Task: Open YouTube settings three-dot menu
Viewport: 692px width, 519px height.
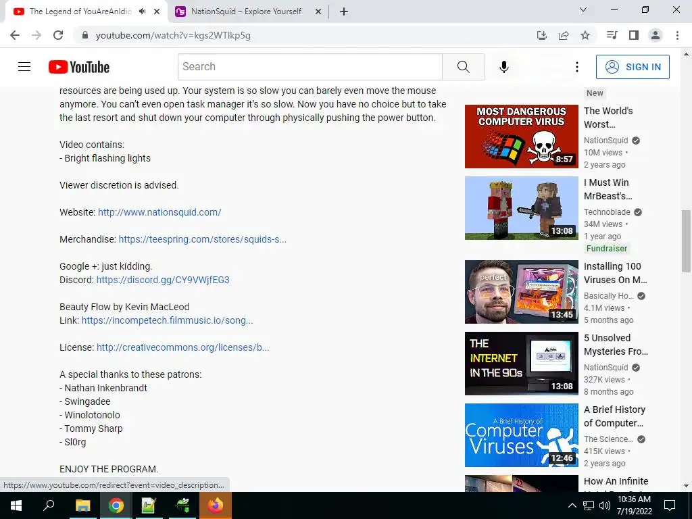Action: [577, 67]
